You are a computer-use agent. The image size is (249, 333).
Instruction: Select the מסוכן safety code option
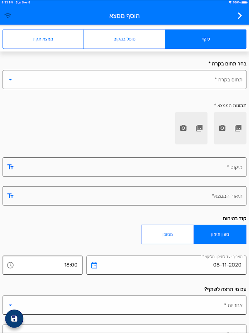tap(167, 234)
